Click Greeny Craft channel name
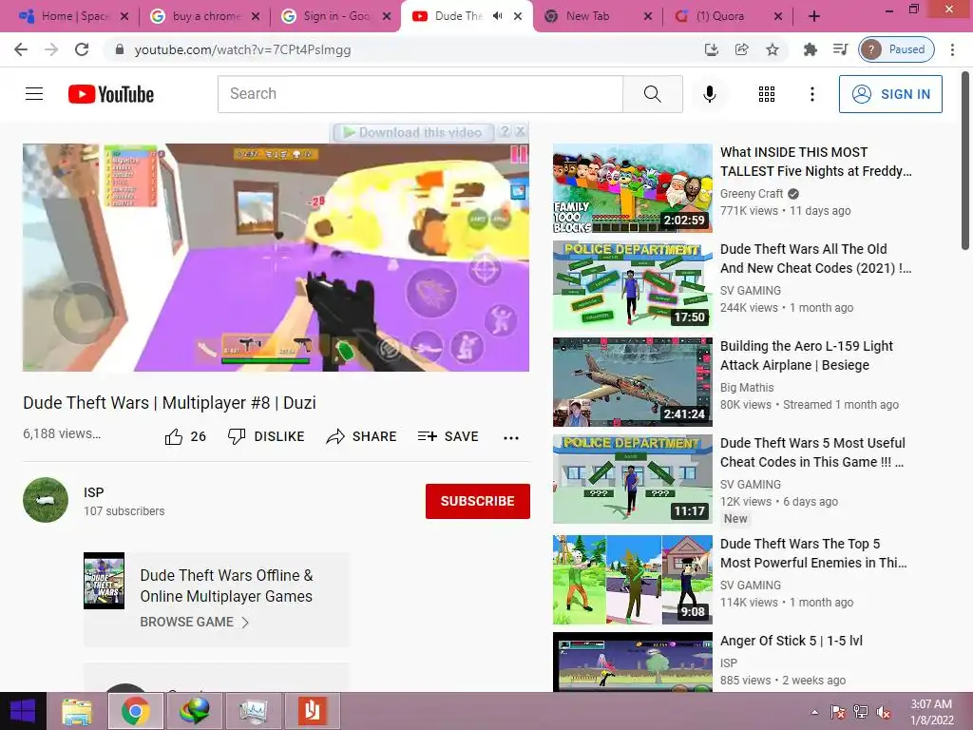Viewport: 973px width, 730px height. point(752,194)
